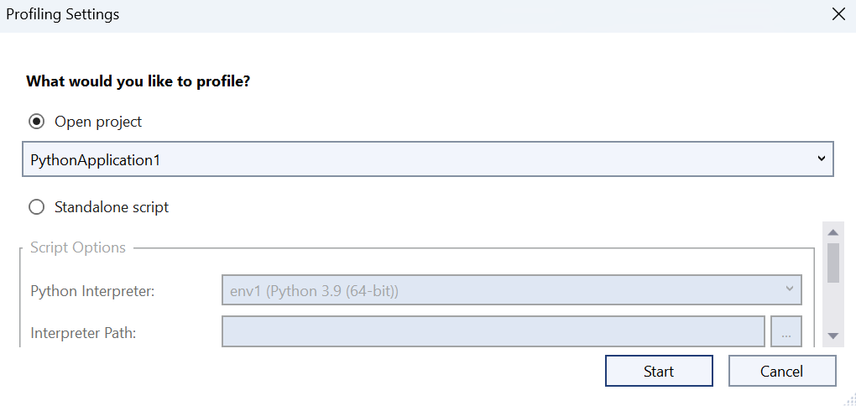The height and width of the screenshot is (406, 856).
Task: Click the 'Python Interpreter:' field label
Action: 92,292
